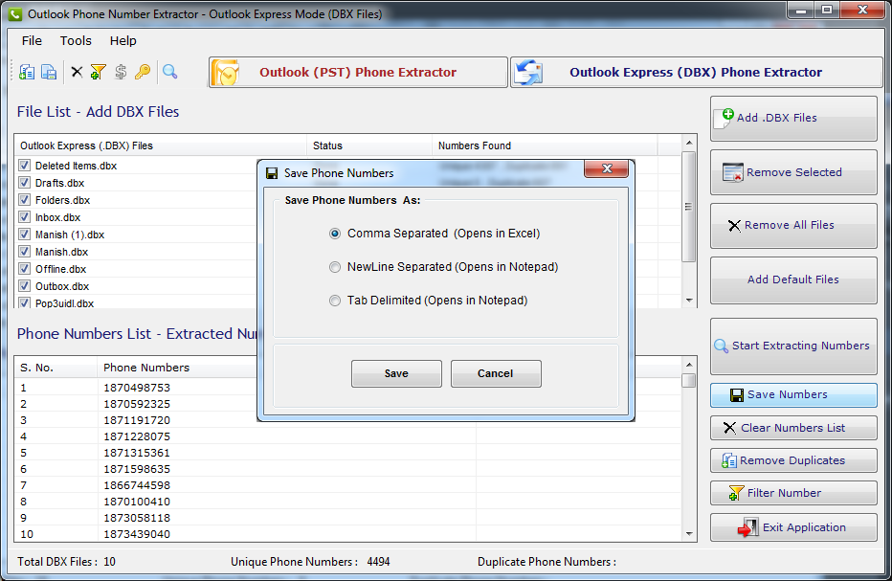Uncheck the Drafts.dbx checkbox

click(24, 183)
